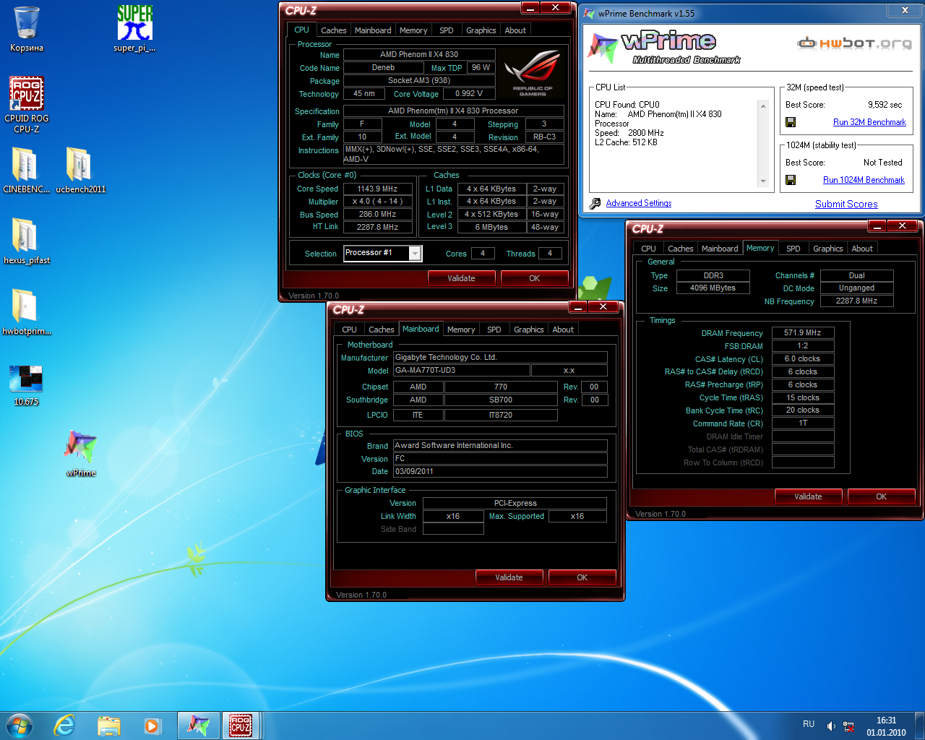Open the hexus_pifast folder
The width and height of the screenshot is (925, 740).
pos(27,241)
